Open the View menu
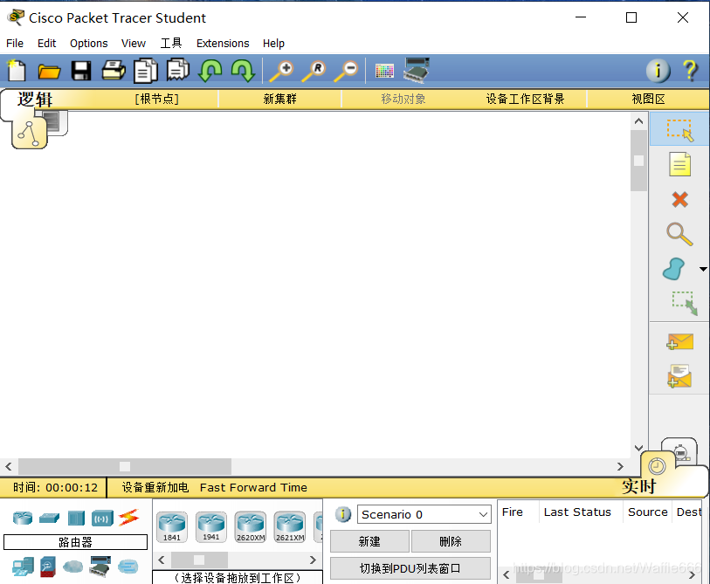710x584 pixels. pyautogui.click(x=134, y=44)
